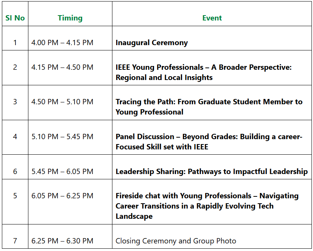Select the 'Timing' column header
This screenshot has height=251, width=313.
pyautogui.click(x=70, y=18)
